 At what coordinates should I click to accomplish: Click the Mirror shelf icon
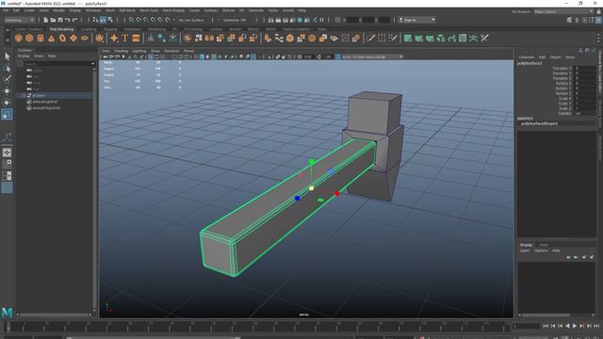209,38
